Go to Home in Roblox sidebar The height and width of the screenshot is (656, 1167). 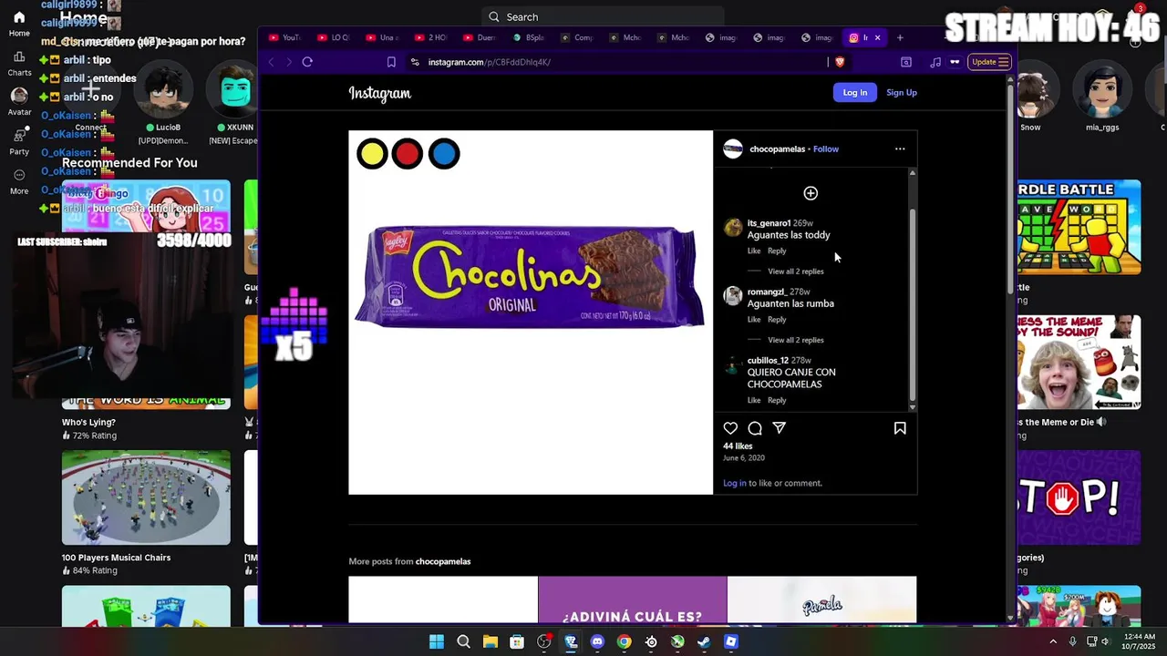[x=19, y=24]
